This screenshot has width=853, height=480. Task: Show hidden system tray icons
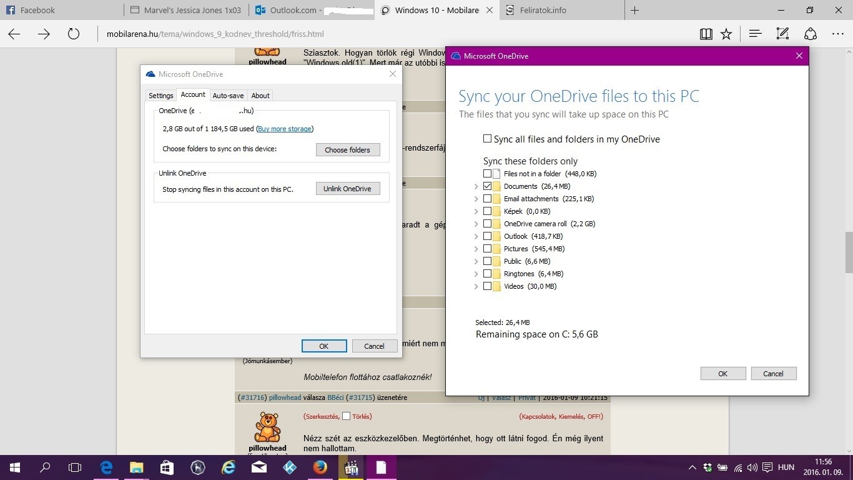692,467
